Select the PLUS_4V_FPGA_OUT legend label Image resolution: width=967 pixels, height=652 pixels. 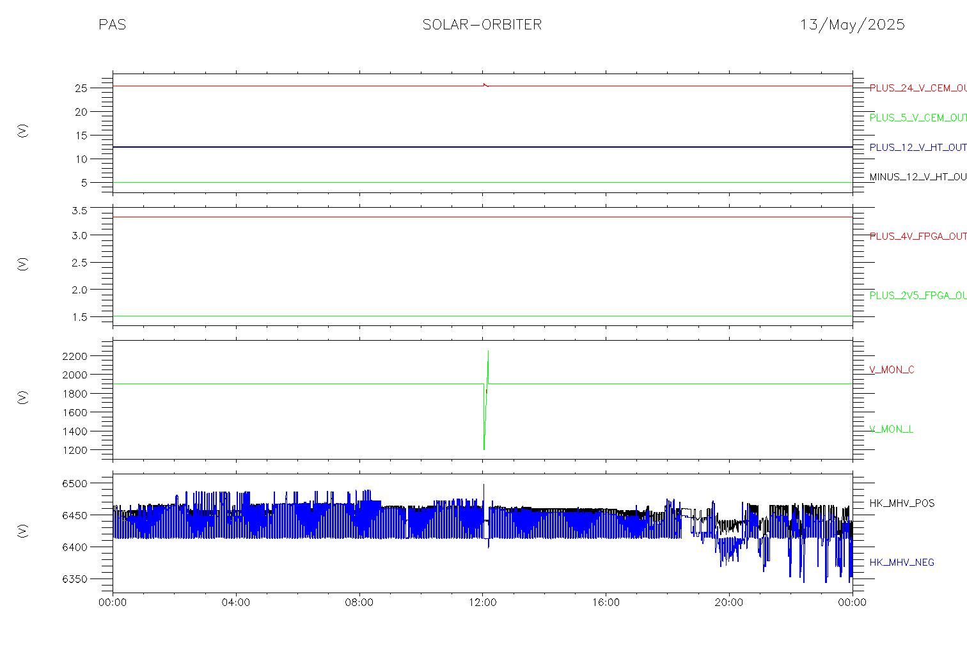tap(918, 237)
